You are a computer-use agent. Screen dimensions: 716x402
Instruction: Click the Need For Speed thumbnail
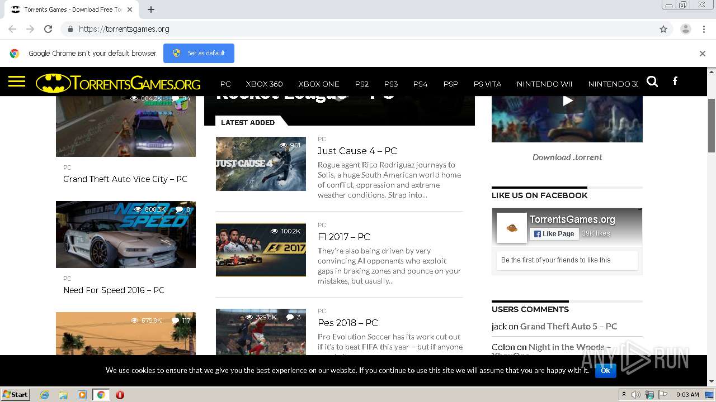click(x=126, y=234)
